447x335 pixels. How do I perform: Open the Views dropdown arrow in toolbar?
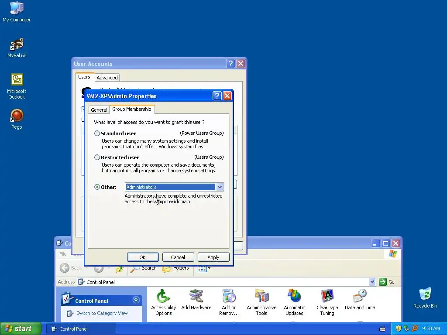point(209,268)
